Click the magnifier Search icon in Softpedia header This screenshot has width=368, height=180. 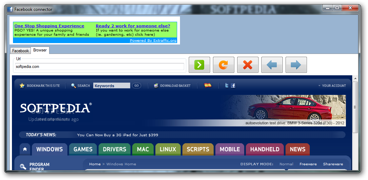pos(73,85)
